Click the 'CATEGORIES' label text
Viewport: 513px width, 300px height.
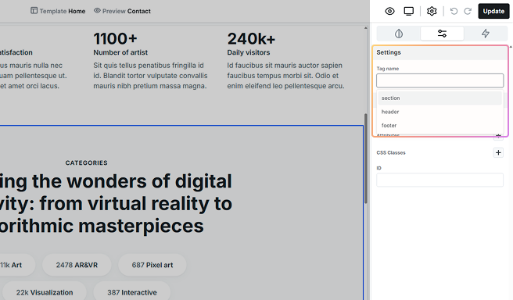pyautogui.click(x=86, y=162)
